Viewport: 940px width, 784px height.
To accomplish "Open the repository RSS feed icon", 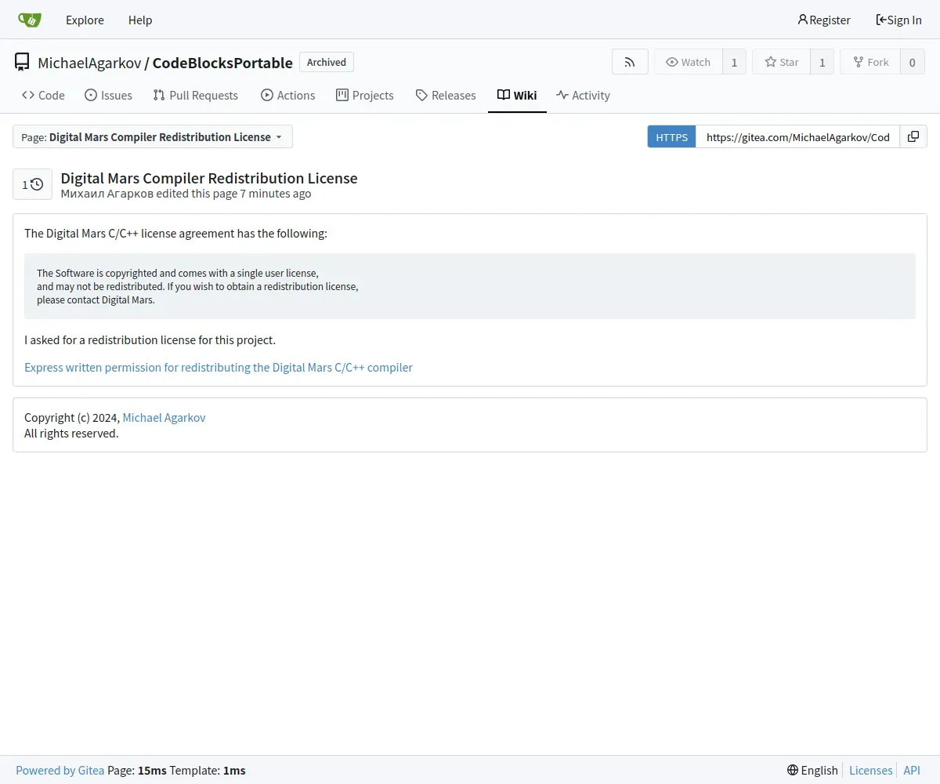I will coord(630,62).
